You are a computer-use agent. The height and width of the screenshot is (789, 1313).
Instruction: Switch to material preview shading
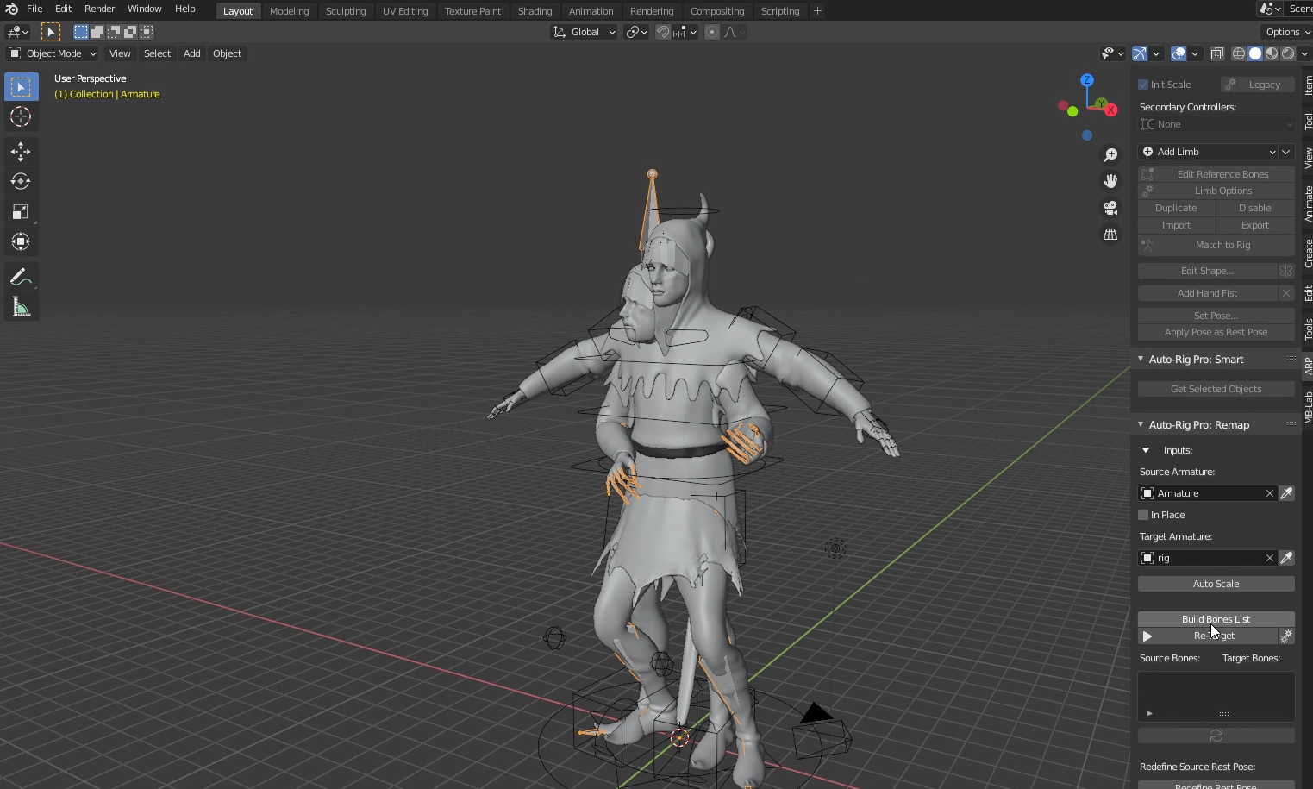coord(1272,53)
